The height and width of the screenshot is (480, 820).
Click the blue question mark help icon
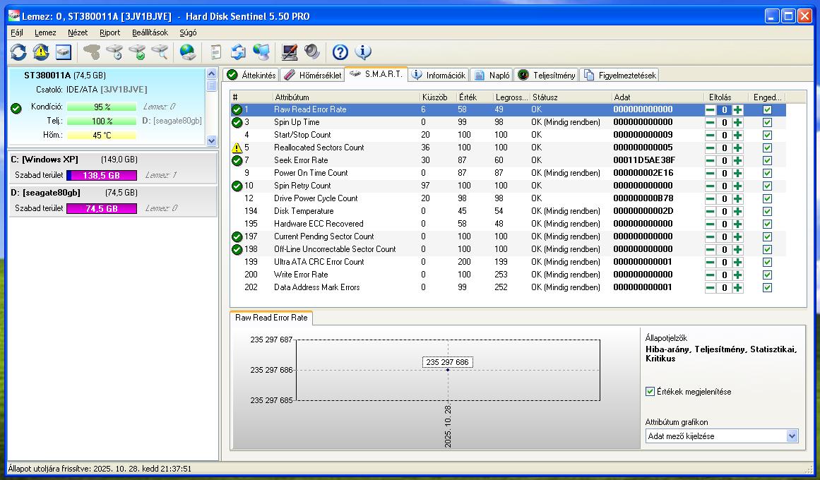pos(340,52)
